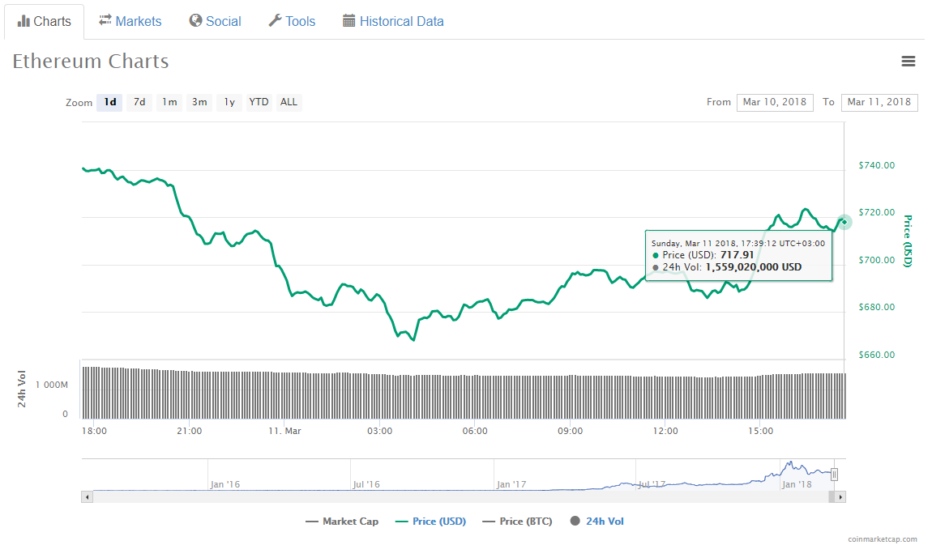Toggle the 24h Vol series in legend
Image resolution: width=932 pixels, height=545 pixels.
click(596, 522)
